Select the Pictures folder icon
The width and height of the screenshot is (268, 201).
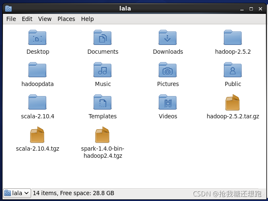168,70
